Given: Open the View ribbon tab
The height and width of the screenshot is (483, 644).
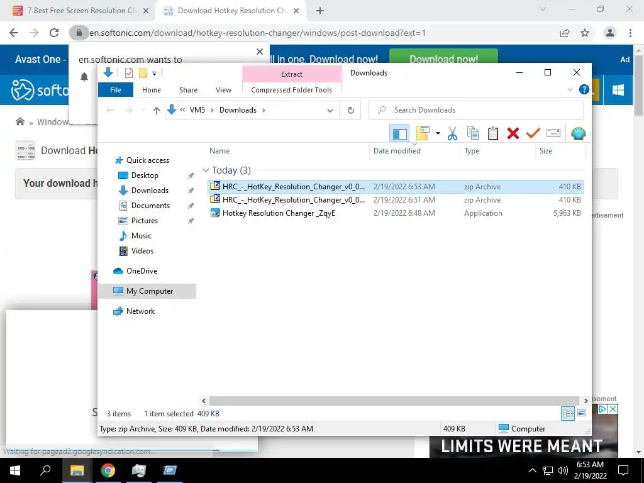Looking at the screenshot, I should click(x=223, y=90).
